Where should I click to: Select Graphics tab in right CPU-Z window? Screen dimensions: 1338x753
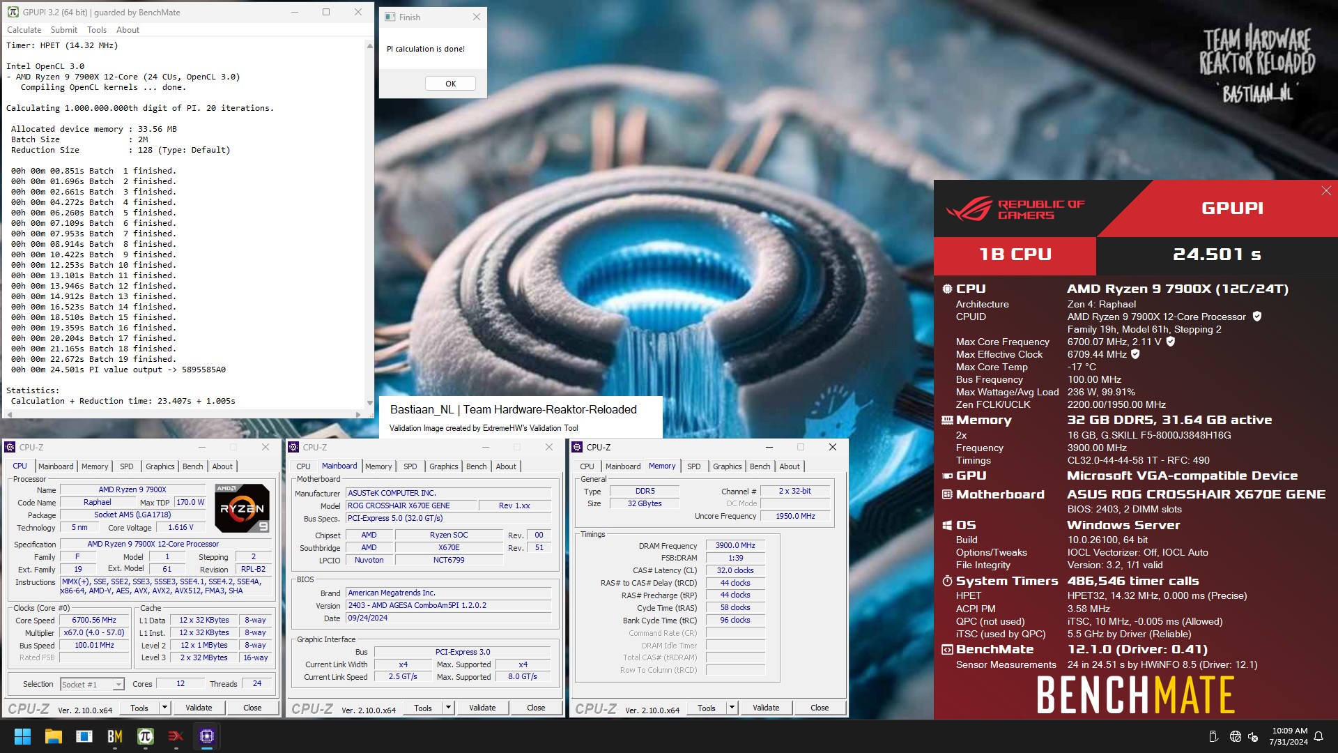pos(728,466)
